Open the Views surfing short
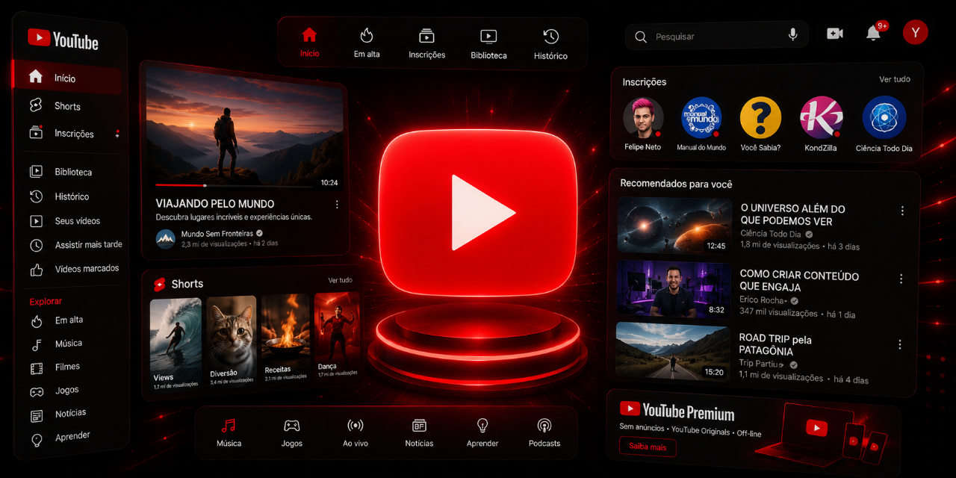This screenshot has height=478, width=956. click(176, 344)
